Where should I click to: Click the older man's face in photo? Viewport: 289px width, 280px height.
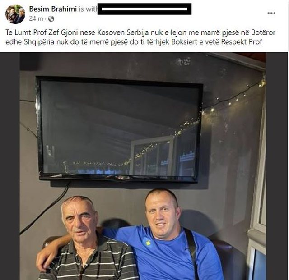(x=80, y=219)
